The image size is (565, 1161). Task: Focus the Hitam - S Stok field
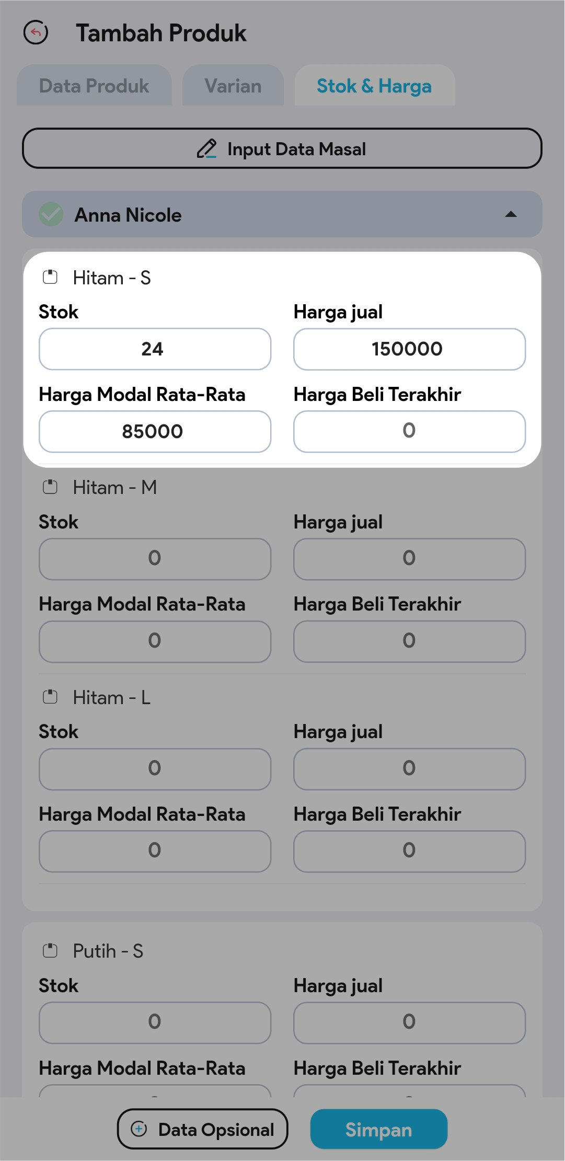(x=155, y=349)
